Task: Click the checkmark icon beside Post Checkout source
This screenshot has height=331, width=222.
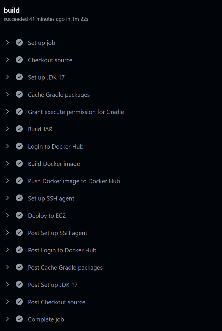Action: coord(19,302)
